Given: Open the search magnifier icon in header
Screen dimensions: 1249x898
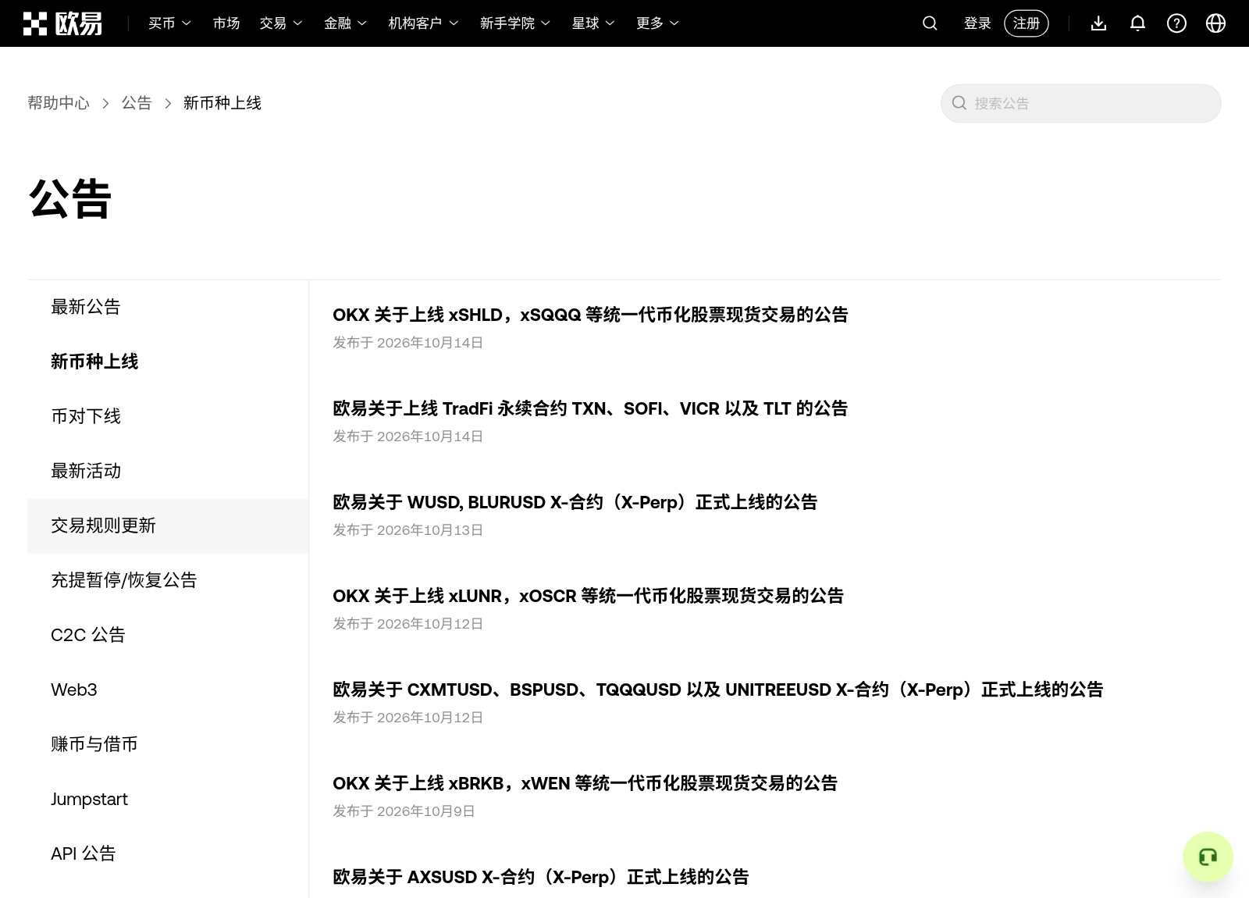Looking at the screenshot, I should click(930, 23).
